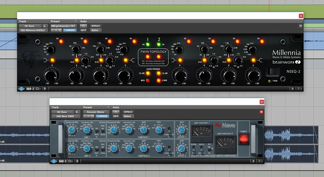The width and height of the screenshot is (324, 177).
Task: Open insert 'b' selector in Neve window
Action: pyautogui.click(x=77, y=112)
